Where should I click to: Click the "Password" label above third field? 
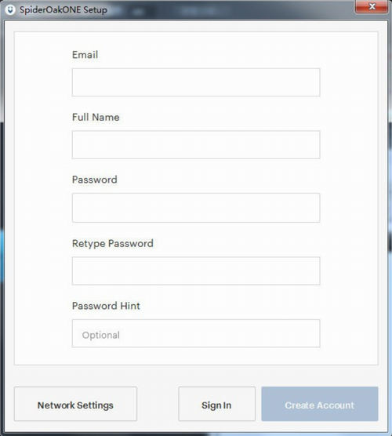point(95,180)
